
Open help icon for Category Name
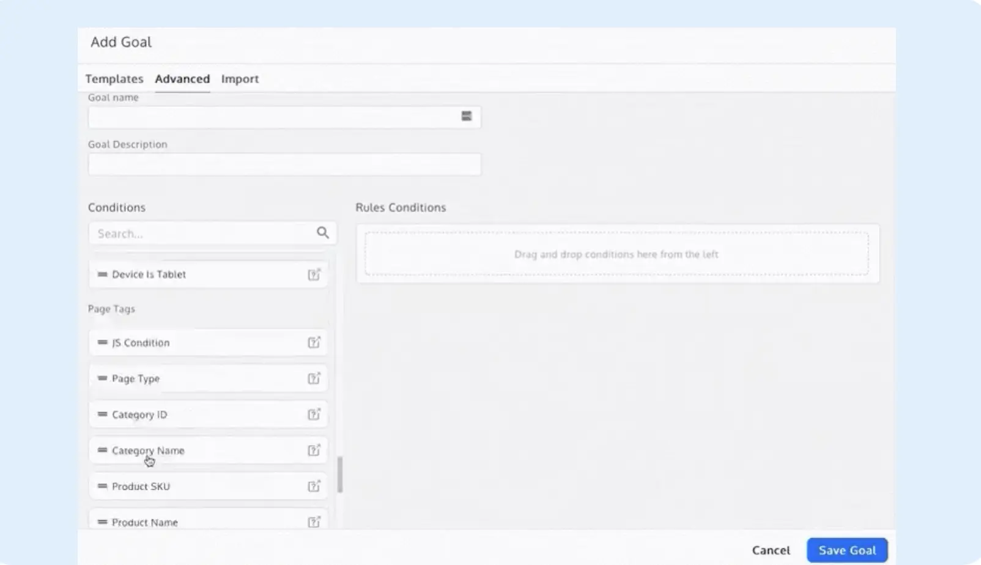pyautogui.click(x=314, y=451)
